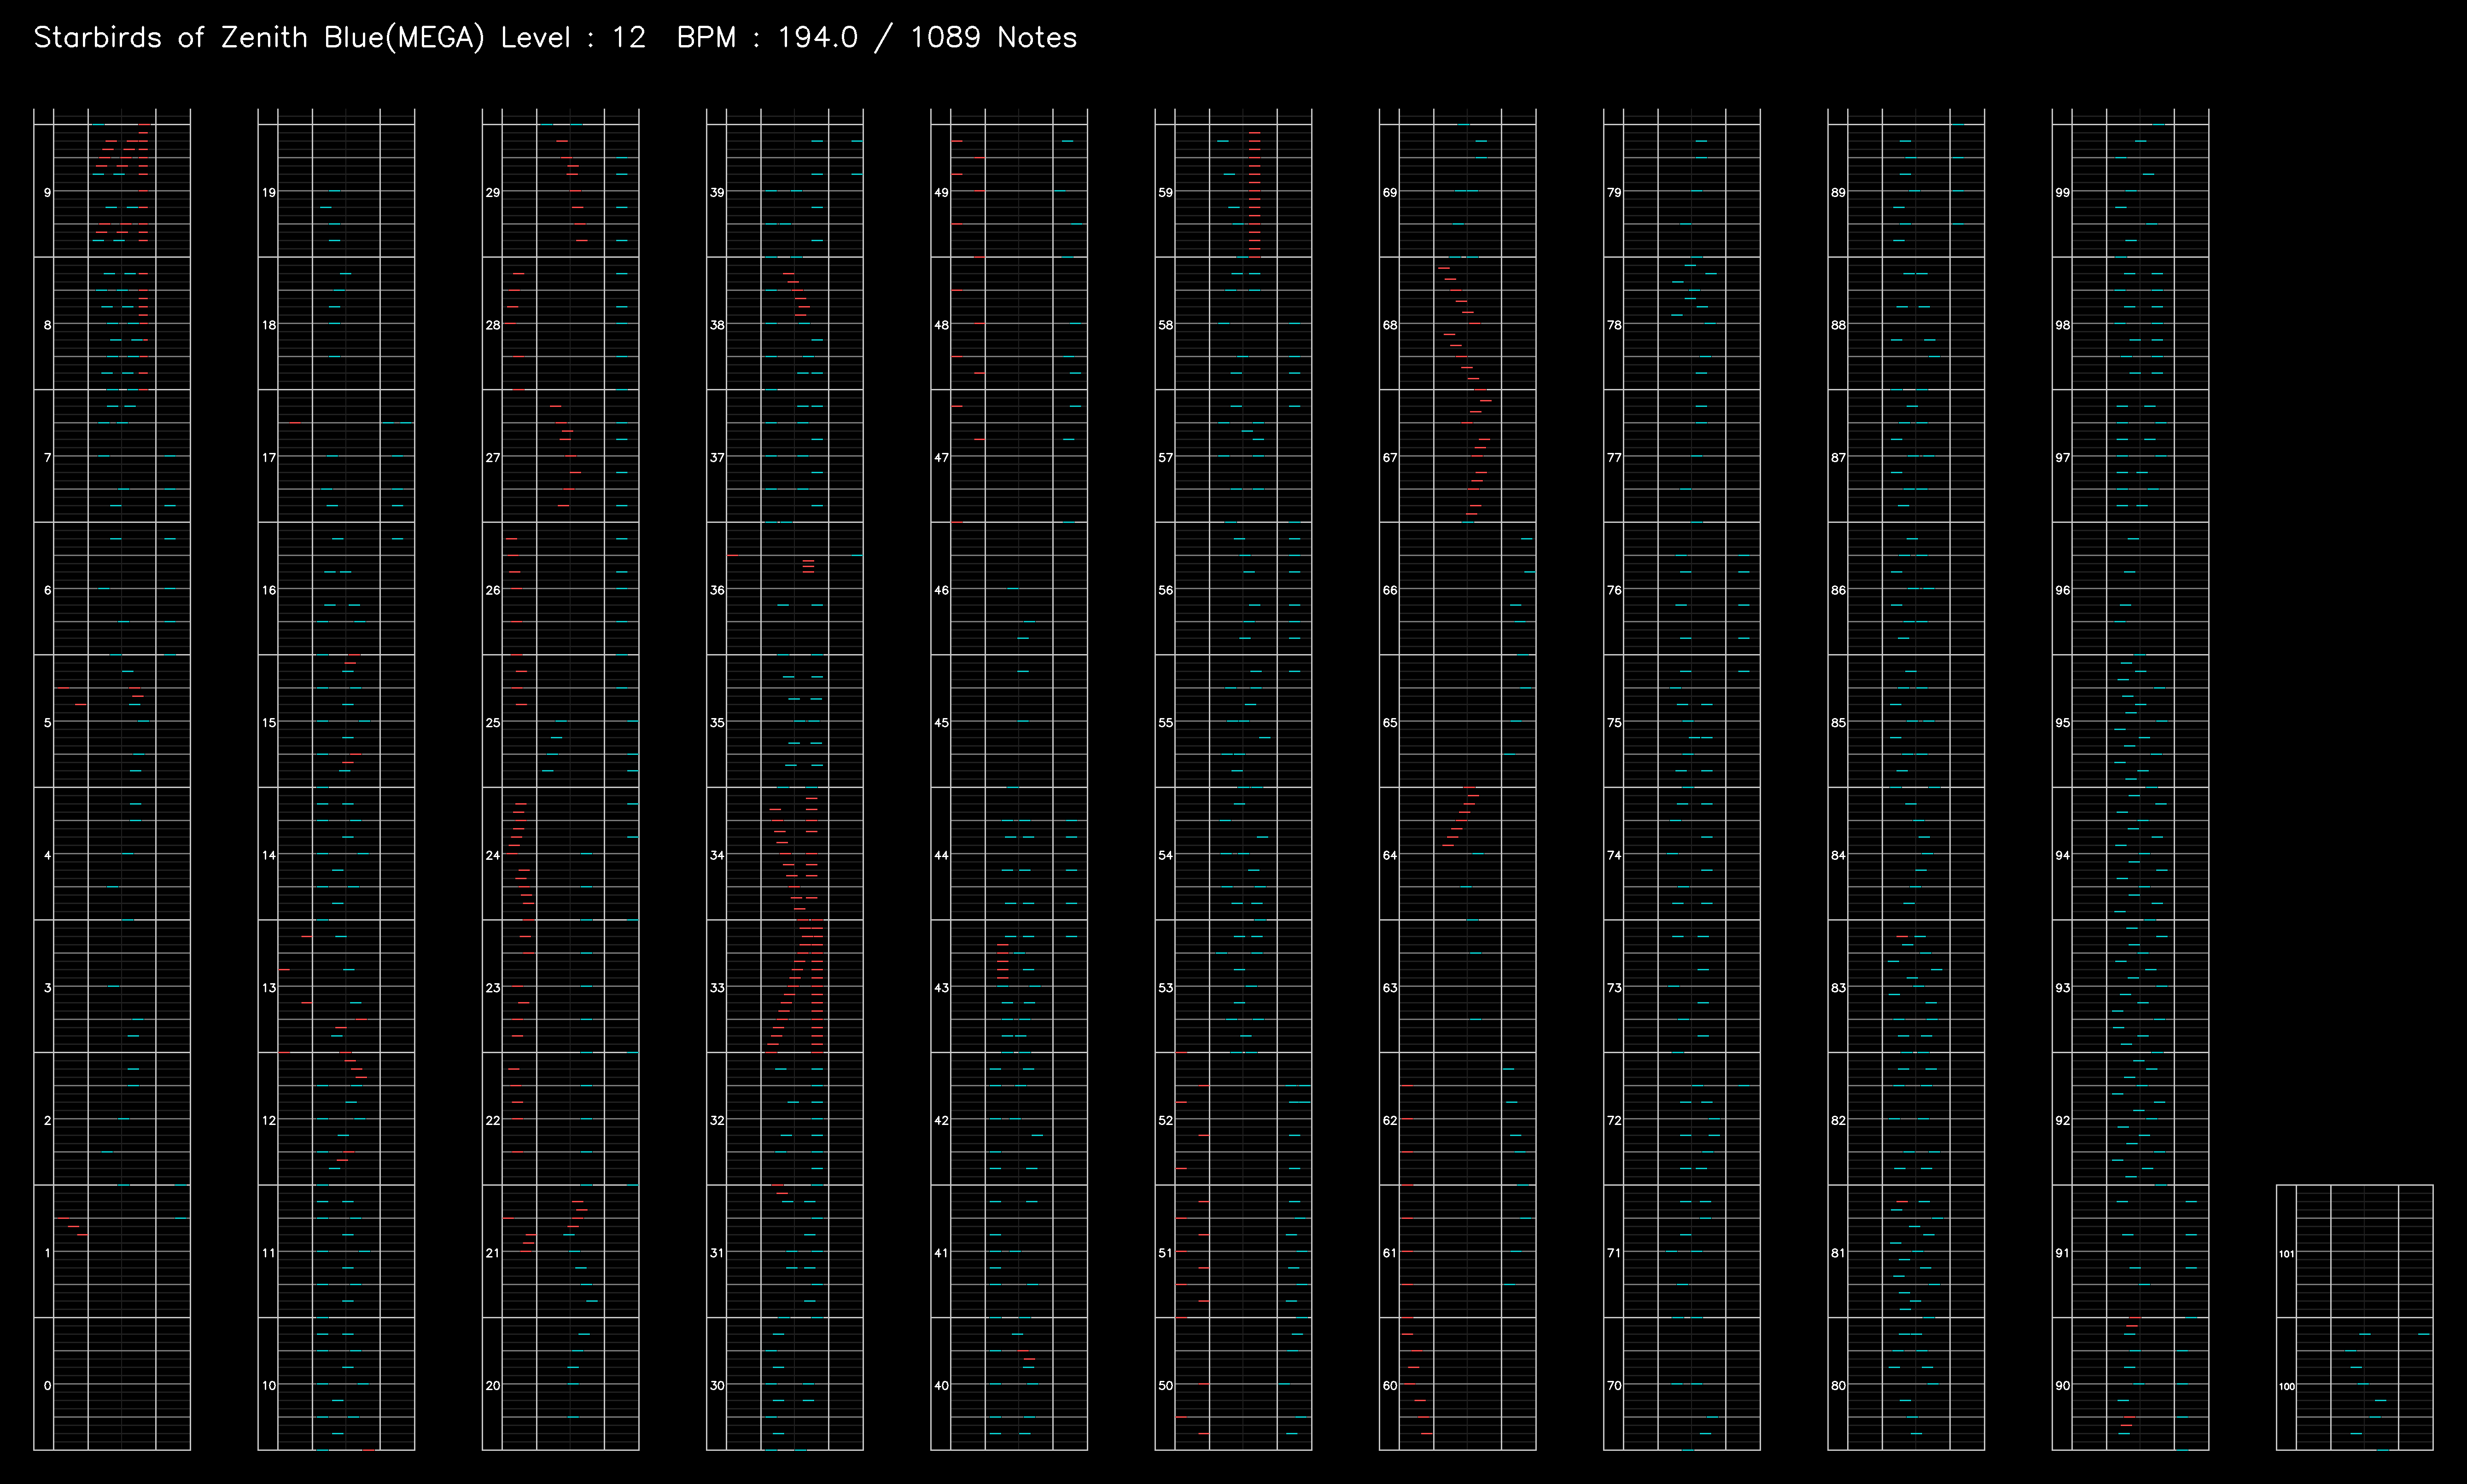Select measure number label 43
The width and height of the screenshot is (2467, 1484).
coord(941,988)
